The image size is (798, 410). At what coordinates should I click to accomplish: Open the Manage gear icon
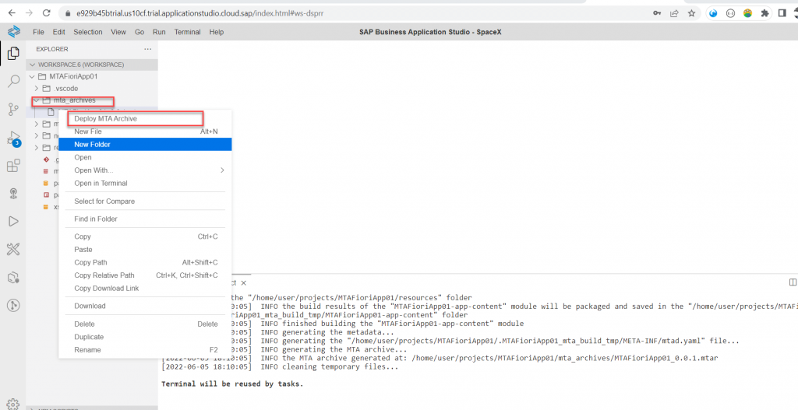14,404
